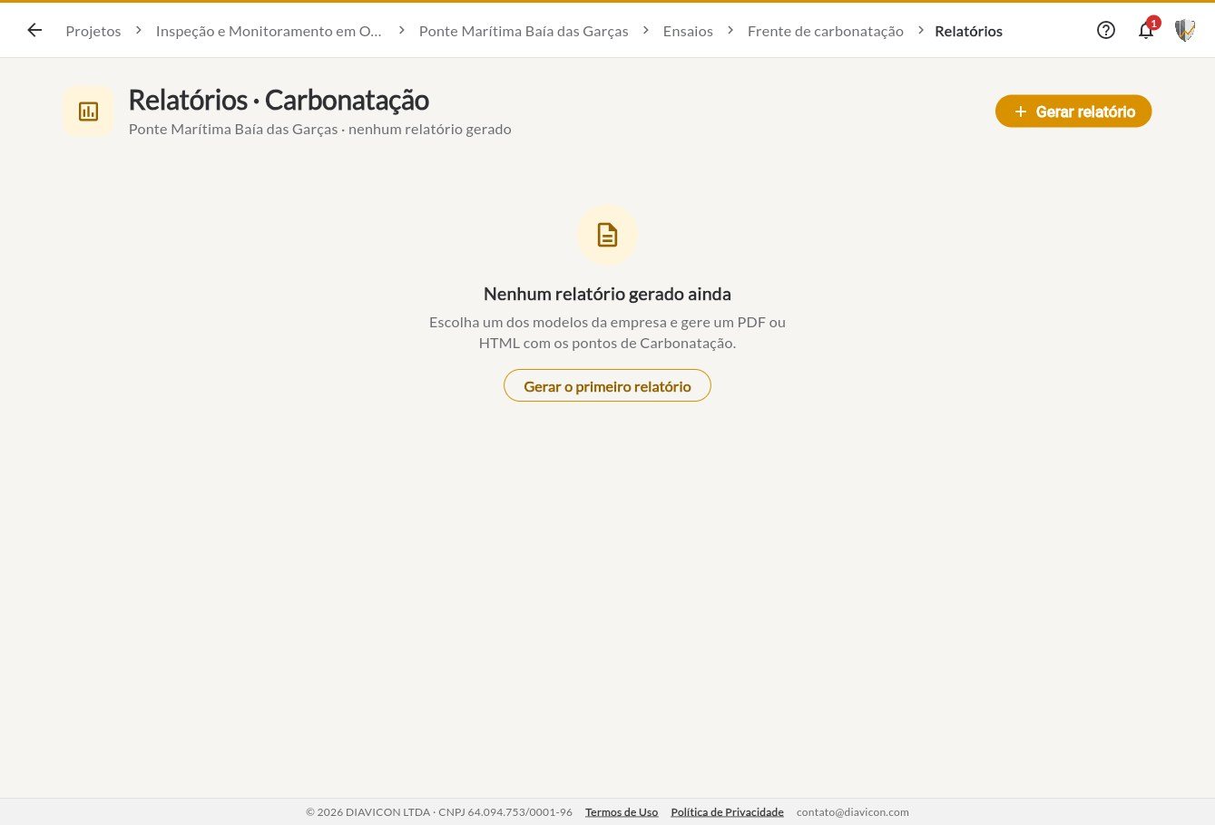Click the copyright DIAVICON LTDA CNPJ text
Viewport: 1215px width, 825px height.
(x=439, y=812)
